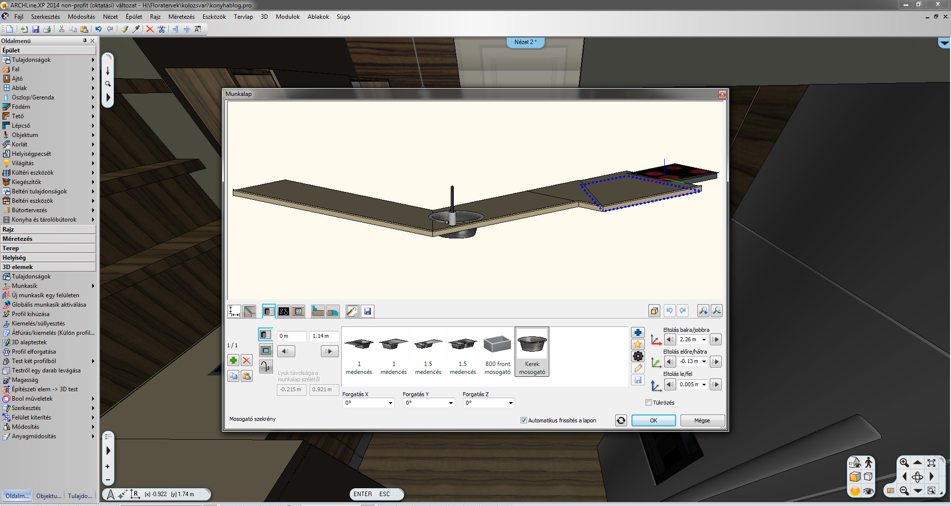
Task: Open the Forgatás Z dropdown
Action: (x=511, y=403)
